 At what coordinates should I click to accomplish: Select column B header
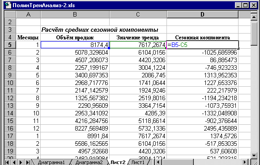[x=75, y=14]
